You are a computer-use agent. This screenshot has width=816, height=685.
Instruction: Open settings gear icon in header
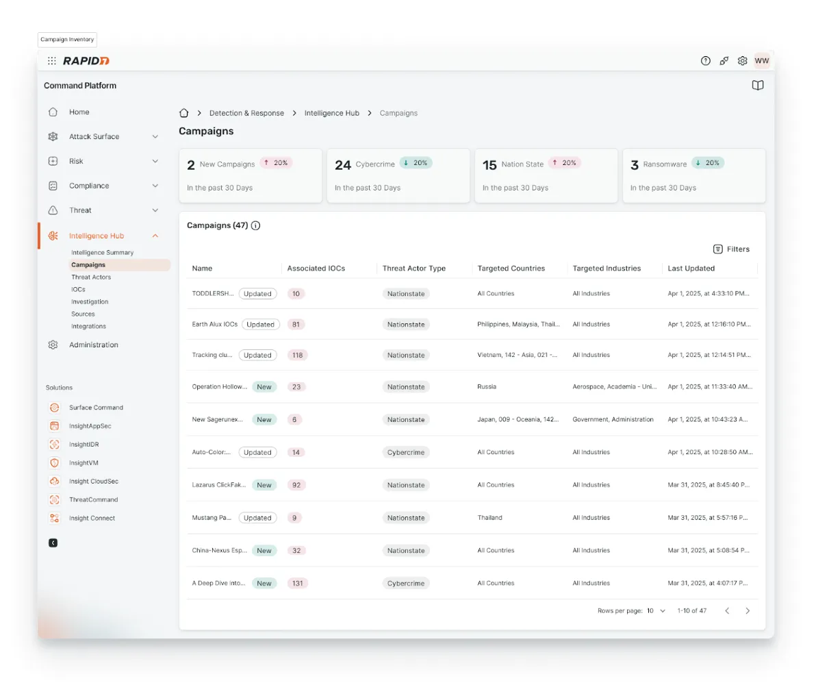tap(742, 61)
